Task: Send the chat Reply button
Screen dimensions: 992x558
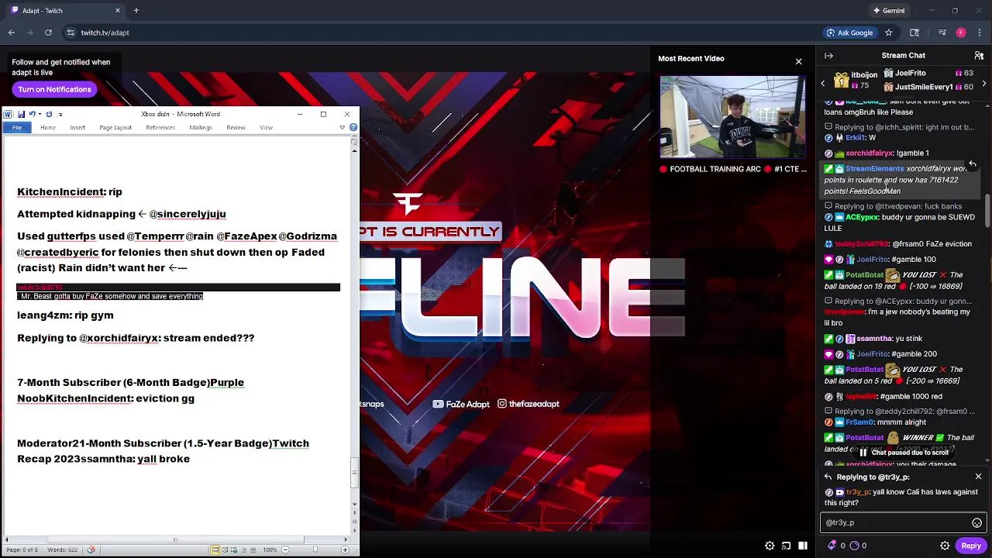Action: point(971,546)
